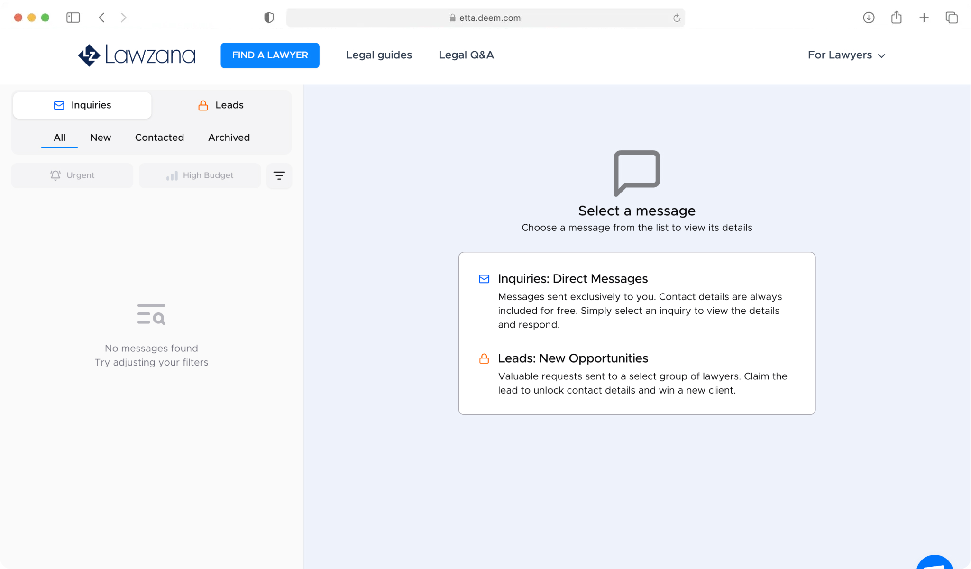
Task: Open the Archived tab
Action: (229, 138)
